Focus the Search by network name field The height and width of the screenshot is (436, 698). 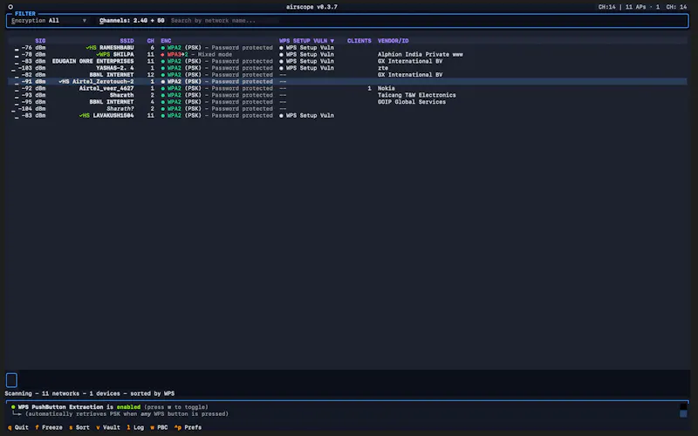pyautogui.click(x=224, y=20)
